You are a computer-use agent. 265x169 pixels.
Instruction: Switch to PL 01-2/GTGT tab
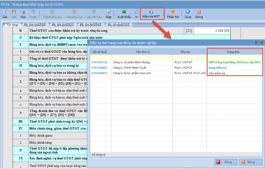[x=63, y=25]
